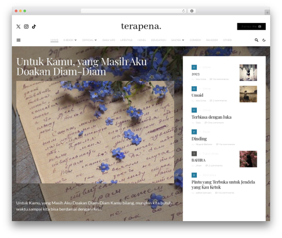Open a new browser tab with the plus button
The image size is (282, 238).
[267, 12]
